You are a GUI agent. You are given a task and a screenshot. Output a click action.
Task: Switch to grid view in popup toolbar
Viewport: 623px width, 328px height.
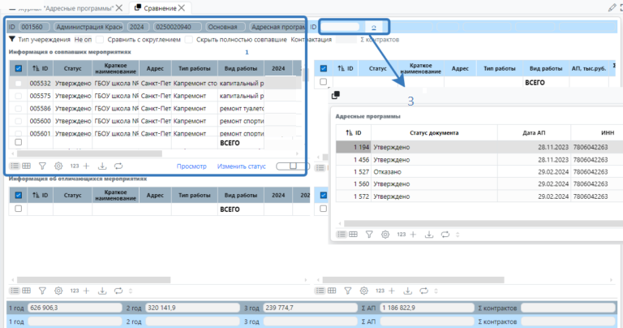click(353, 234)
